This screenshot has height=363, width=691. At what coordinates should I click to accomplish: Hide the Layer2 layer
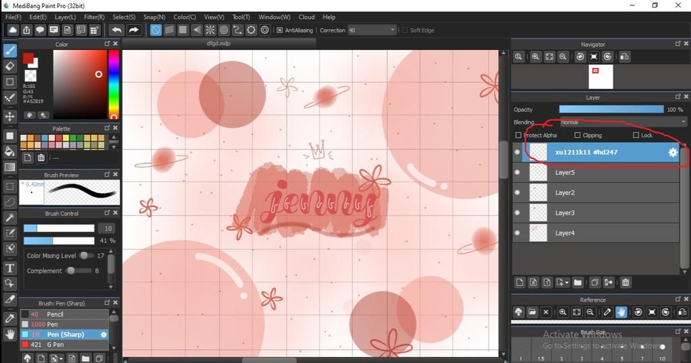tap(518, 192)
